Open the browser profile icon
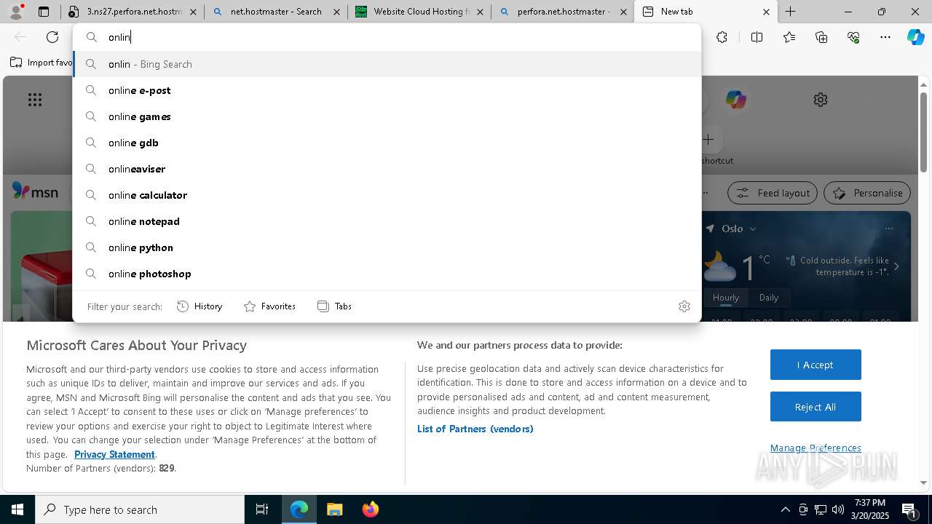932x524 pixels. point(16,12)
